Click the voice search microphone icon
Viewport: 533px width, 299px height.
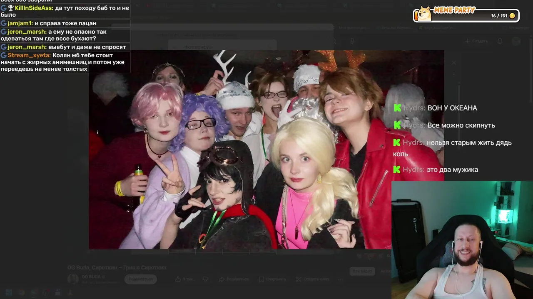(x=352, y=41)
